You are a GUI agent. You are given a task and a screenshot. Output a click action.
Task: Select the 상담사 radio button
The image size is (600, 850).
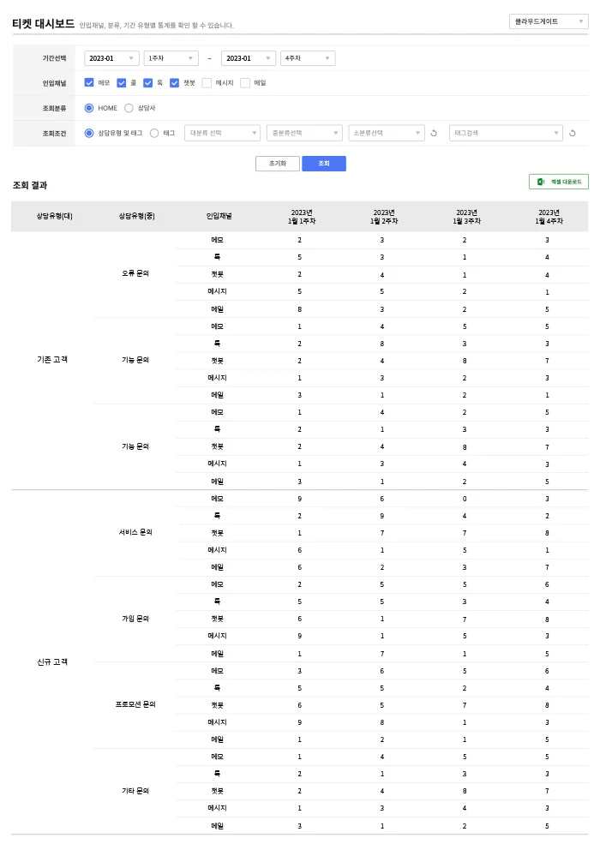pyautogui.click(x=129, y=108)
